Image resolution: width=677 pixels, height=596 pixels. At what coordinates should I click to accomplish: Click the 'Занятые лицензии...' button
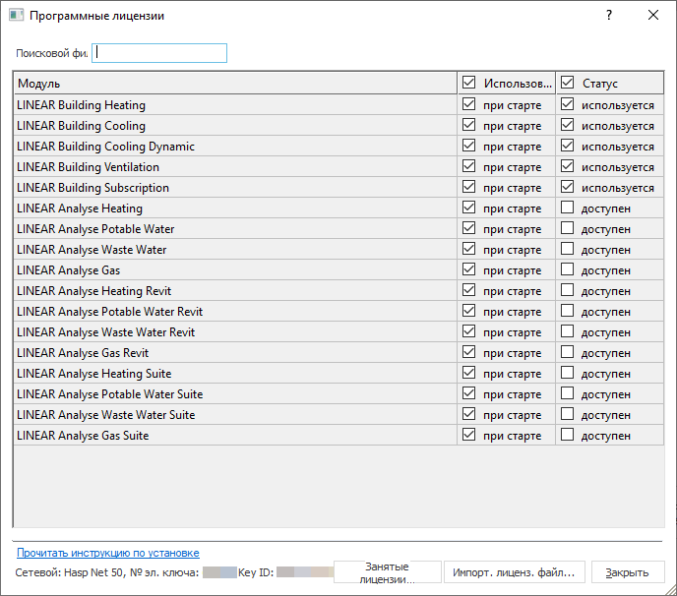pyautogui.click(x=388, y=572)
